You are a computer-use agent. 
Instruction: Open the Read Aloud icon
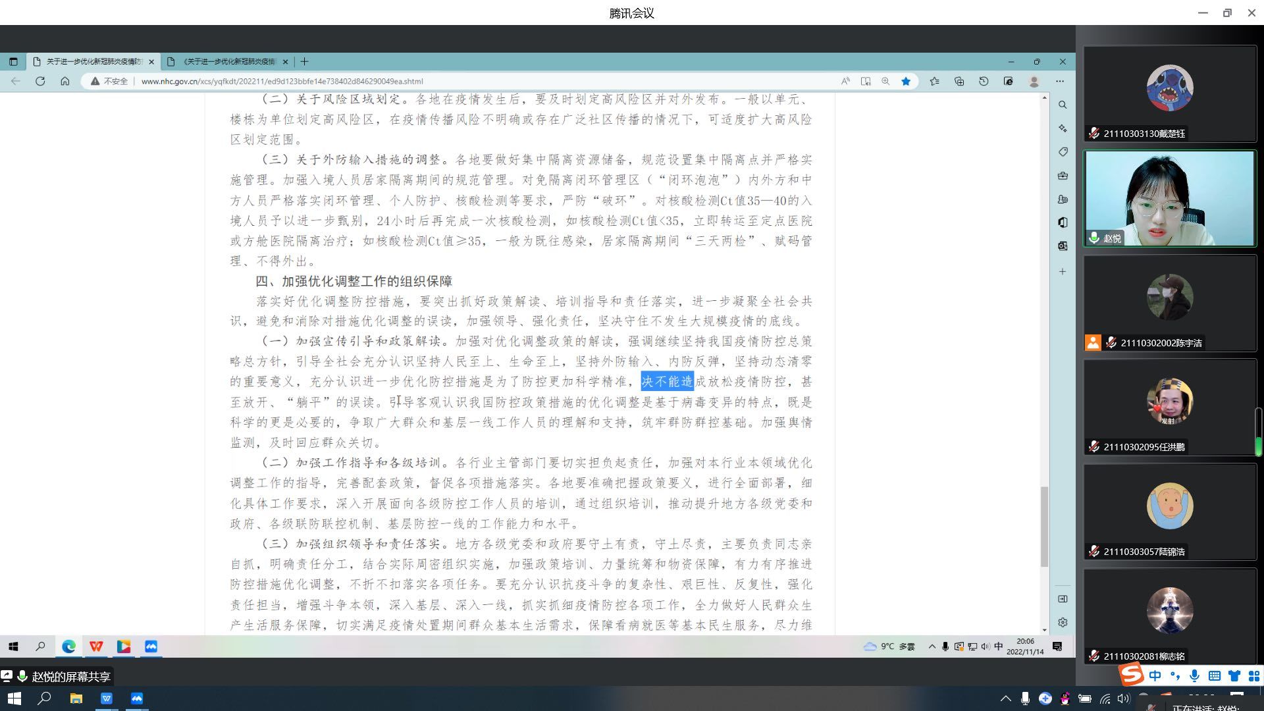[x=845, y=81]
